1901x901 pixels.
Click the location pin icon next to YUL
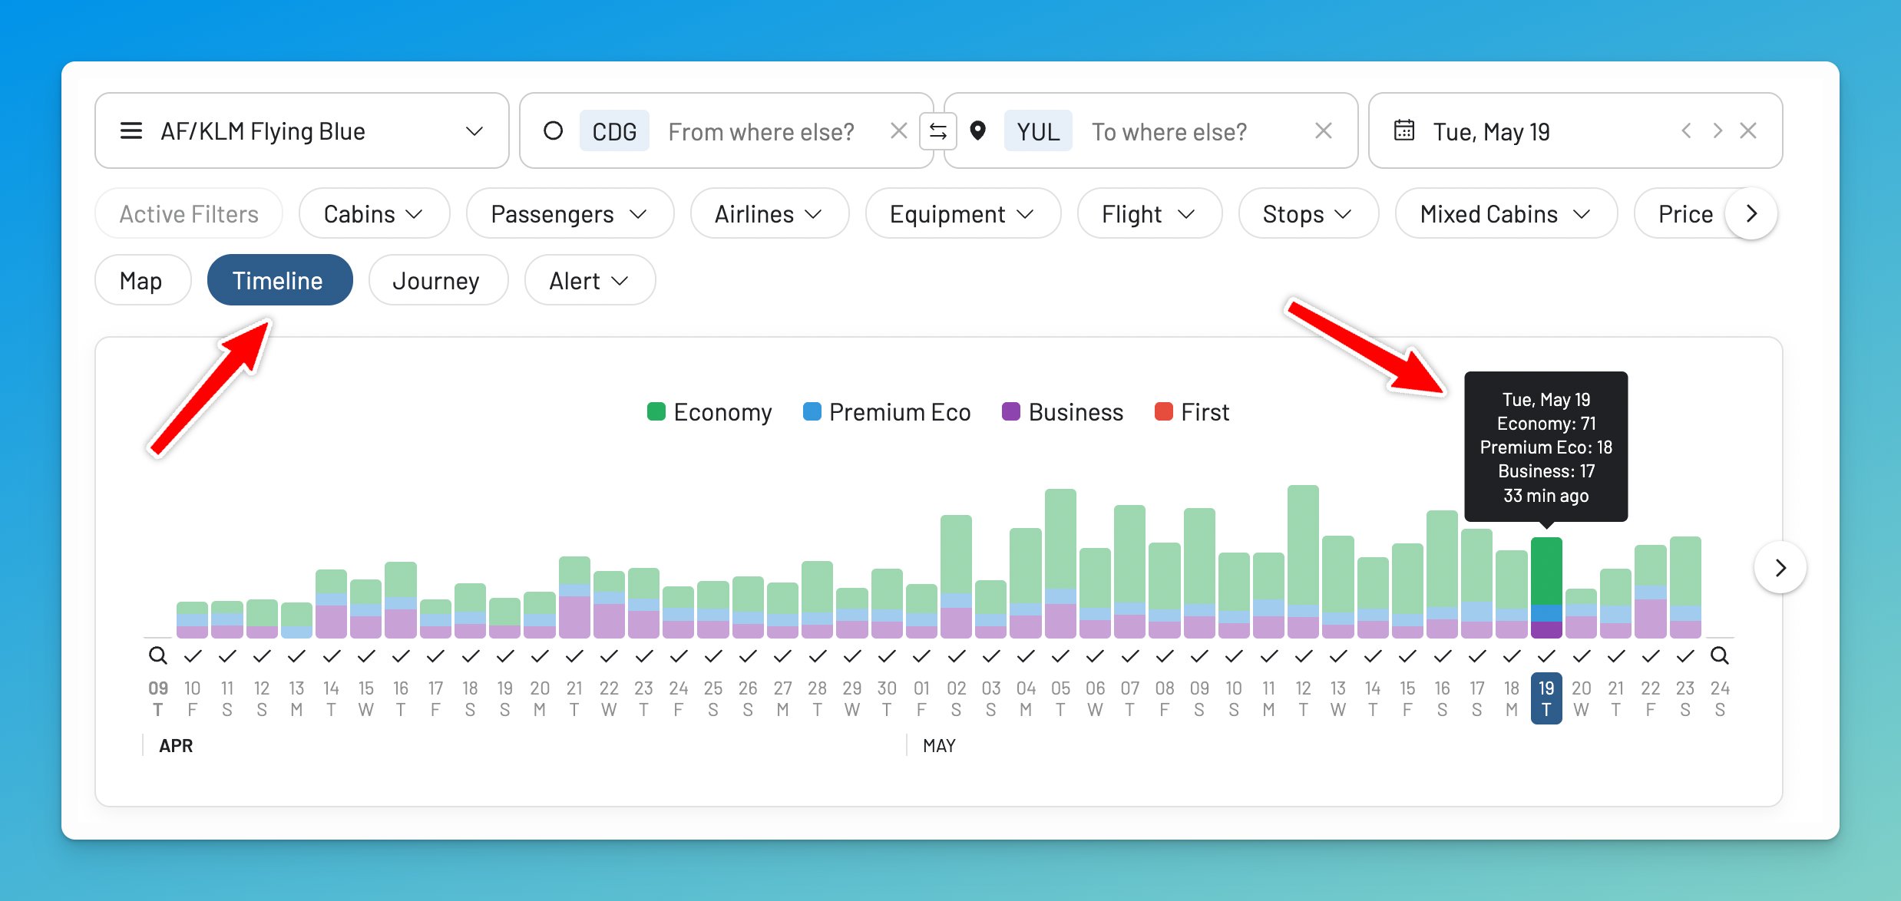(978, 130)
